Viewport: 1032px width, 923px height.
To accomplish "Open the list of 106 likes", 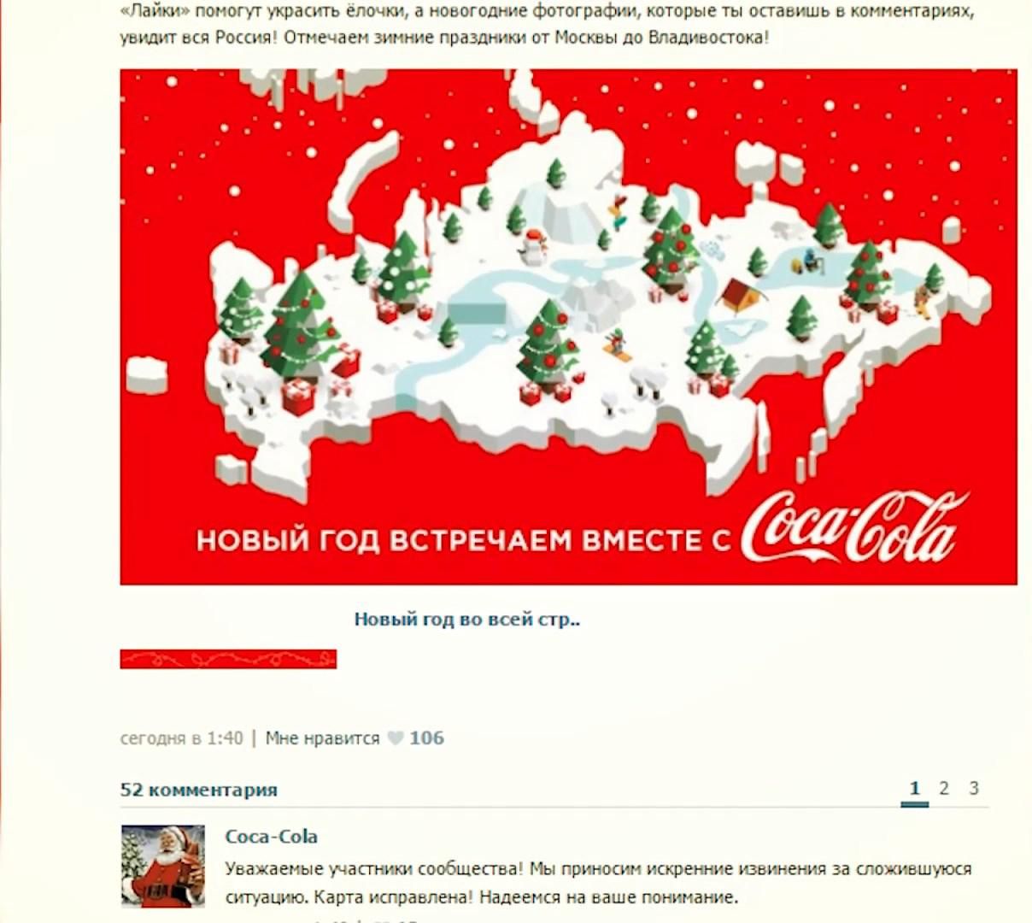I will click(x=427, y=738).
